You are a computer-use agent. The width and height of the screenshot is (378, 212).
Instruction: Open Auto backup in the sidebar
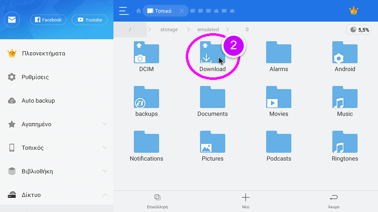57,100
